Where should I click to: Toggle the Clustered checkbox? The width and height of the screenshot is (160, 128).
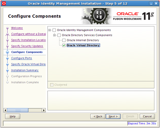52,85
